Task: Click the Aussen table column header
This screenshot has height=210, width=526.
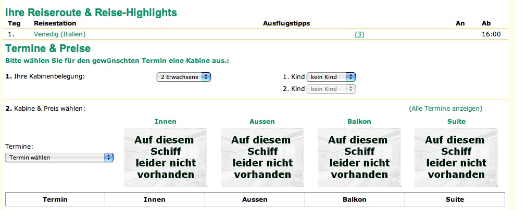Action: (x=255, y=200)
